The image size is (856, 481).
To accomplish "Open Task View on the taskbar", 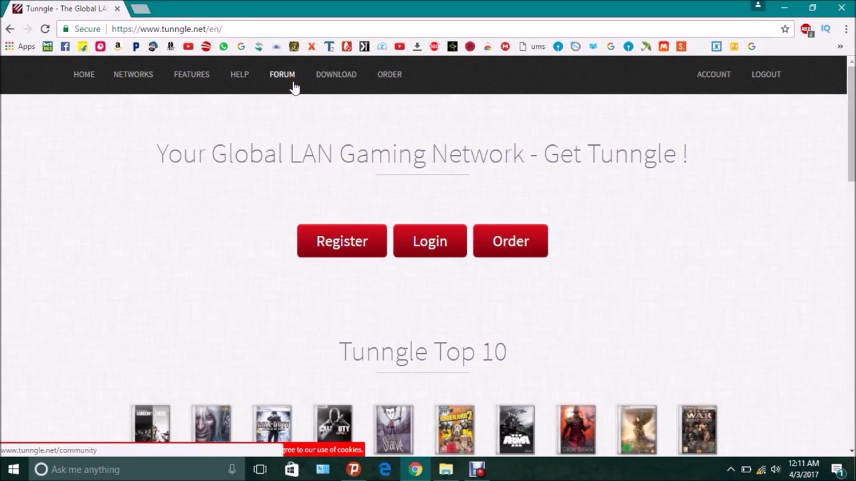I will (260, 470).
